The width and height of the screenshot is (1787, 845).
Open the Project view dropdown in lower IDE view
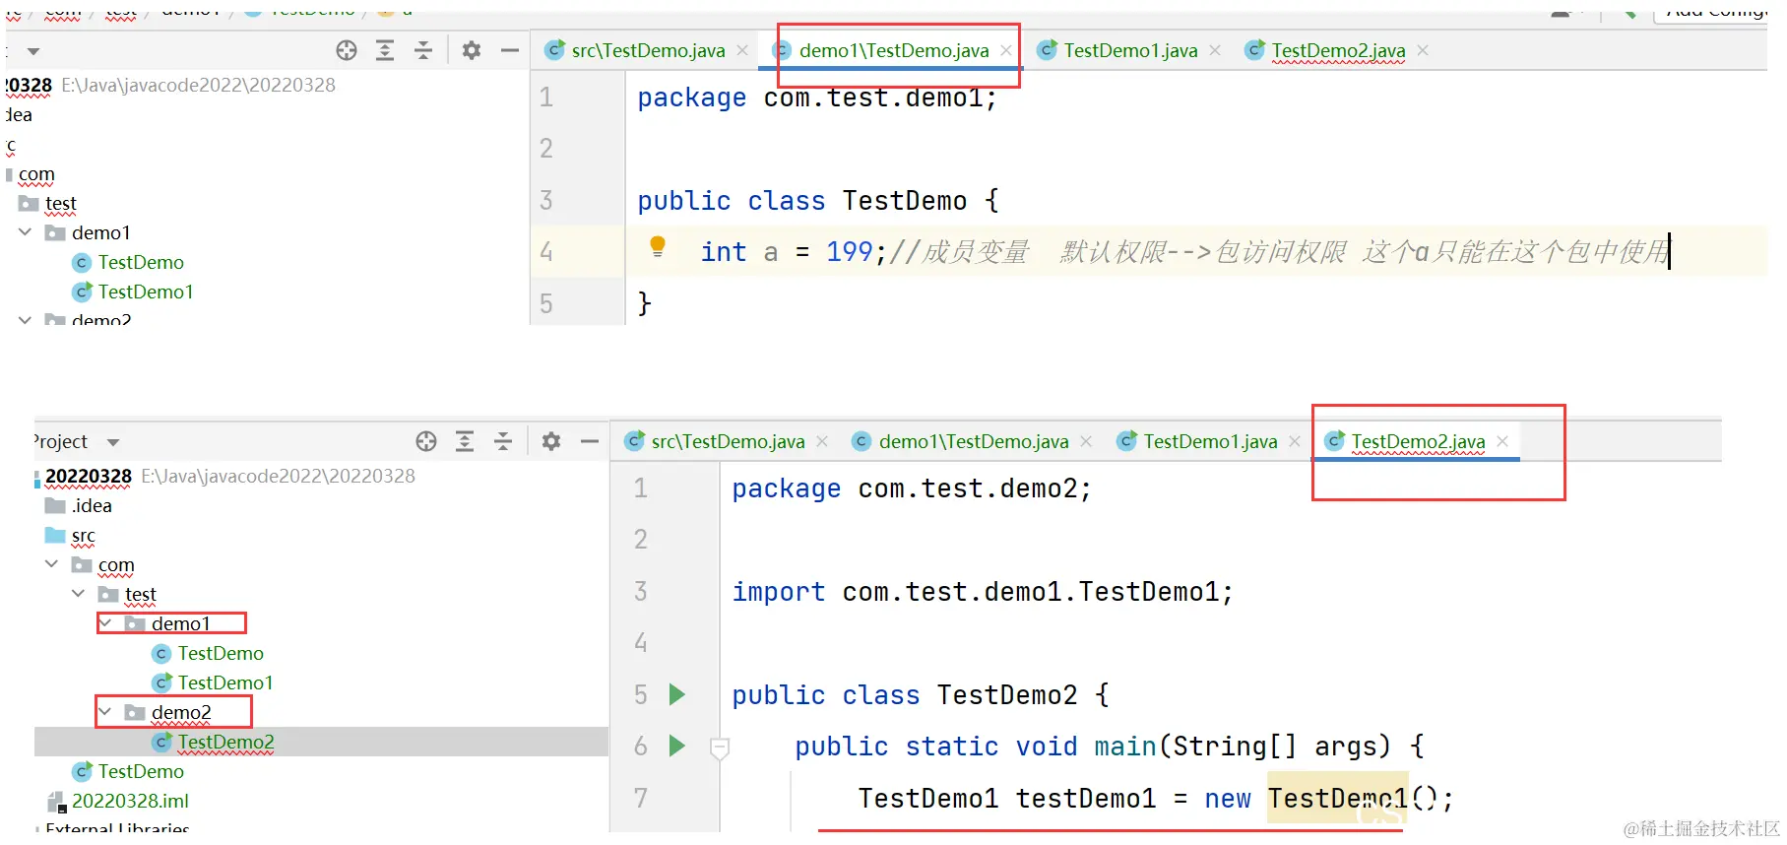(113, 442)
